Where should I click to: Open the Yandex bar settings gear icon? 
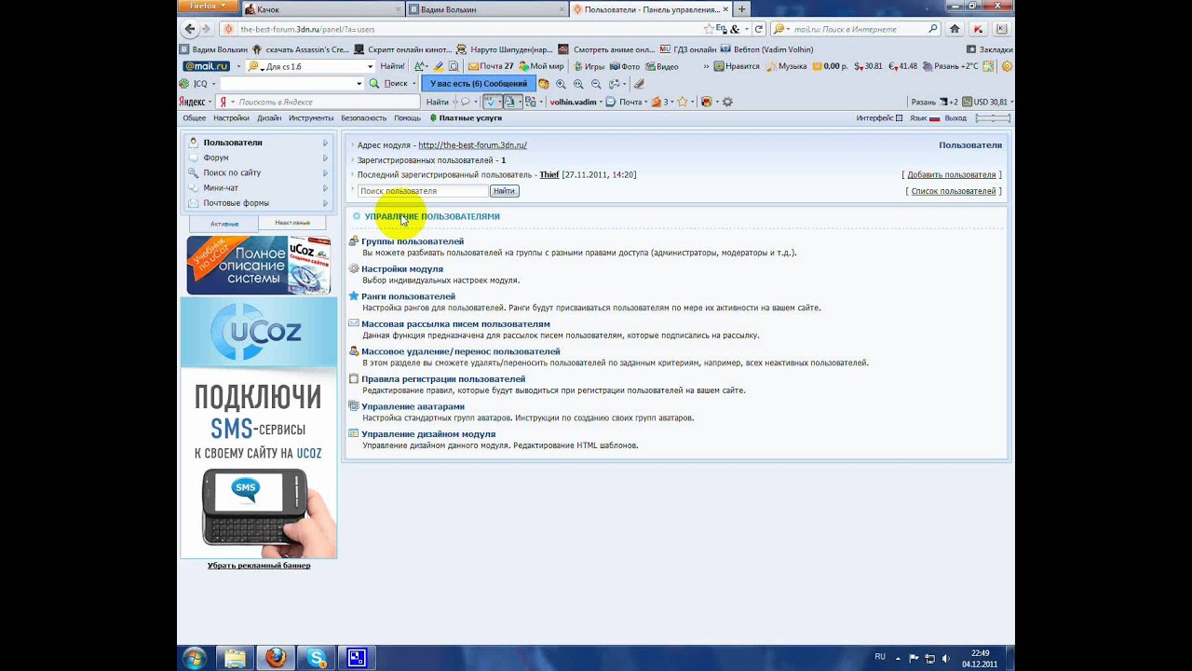(x=727, y=102)
